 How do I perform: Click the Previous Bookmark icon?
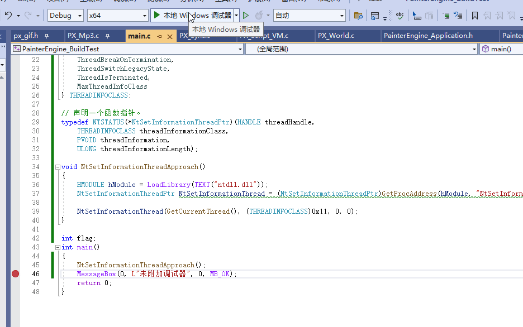(x=488, y=15)
